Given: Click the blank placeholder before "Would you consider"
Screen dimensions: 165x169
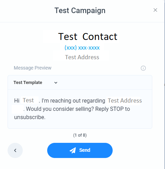Looking at the screenshot, I should click(x=18, y=109).
